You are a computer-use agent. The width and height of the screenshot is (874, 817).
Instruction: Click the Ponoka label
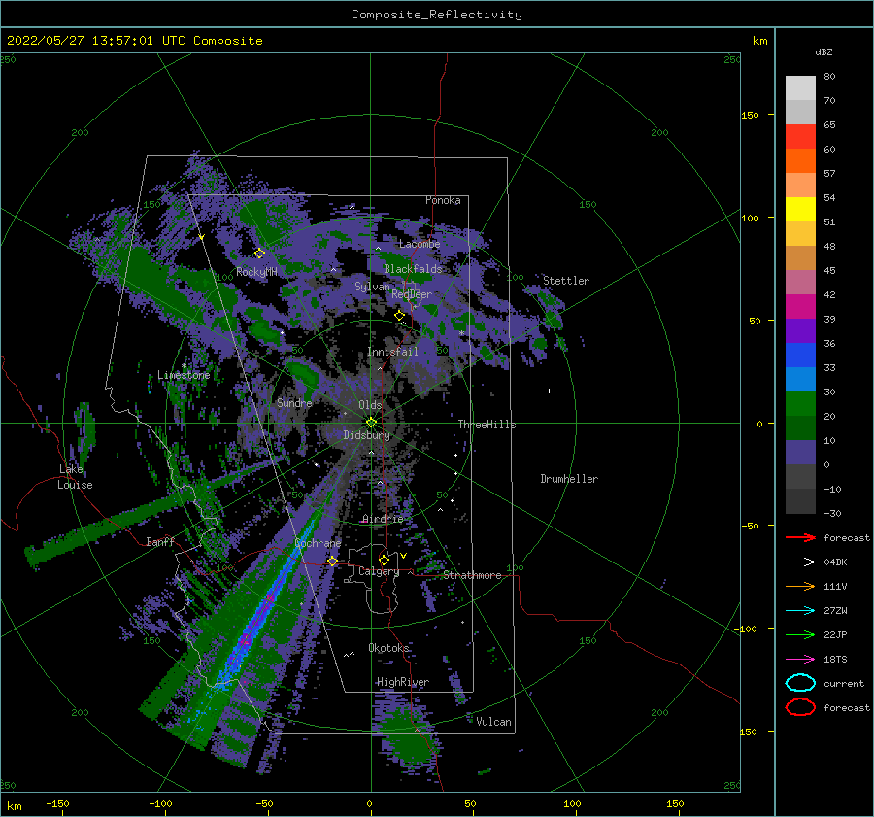443,200
